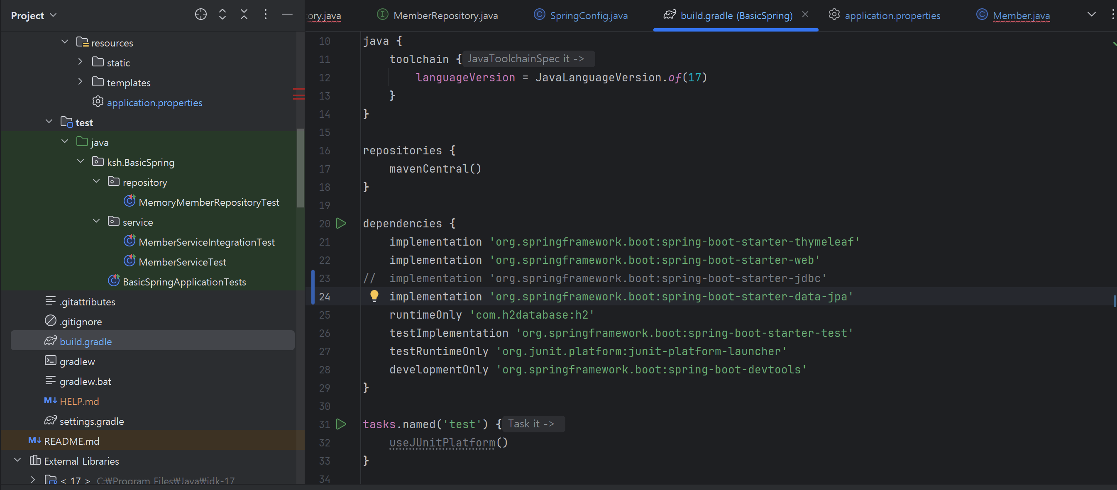Click the Select Opened File crosshair icon
1117x490 pixels.
pos(201,15)
